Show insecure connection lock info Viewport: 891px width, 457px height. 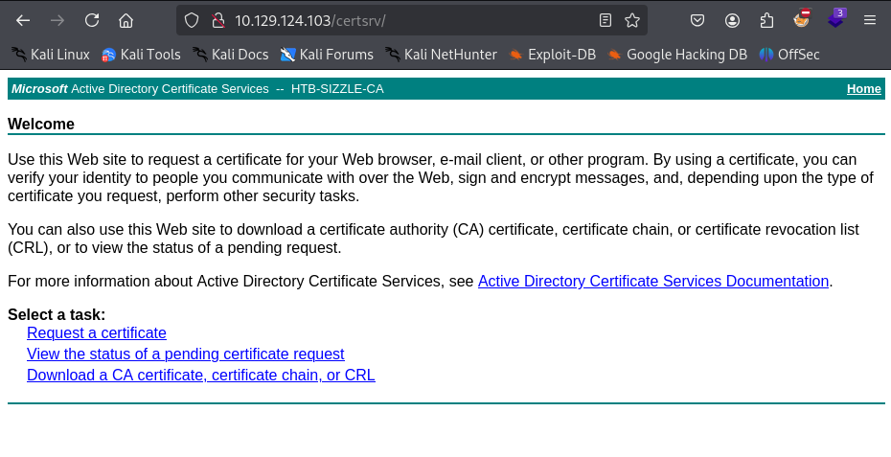click(x=218, y=20)
